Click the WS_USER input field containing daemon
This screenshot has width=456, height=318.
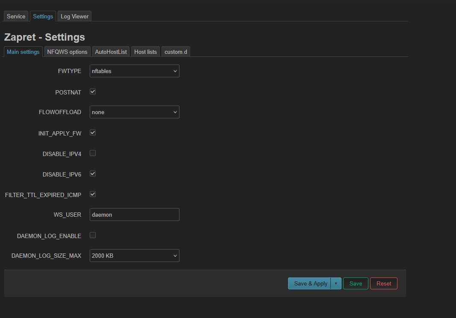[134, 215]
